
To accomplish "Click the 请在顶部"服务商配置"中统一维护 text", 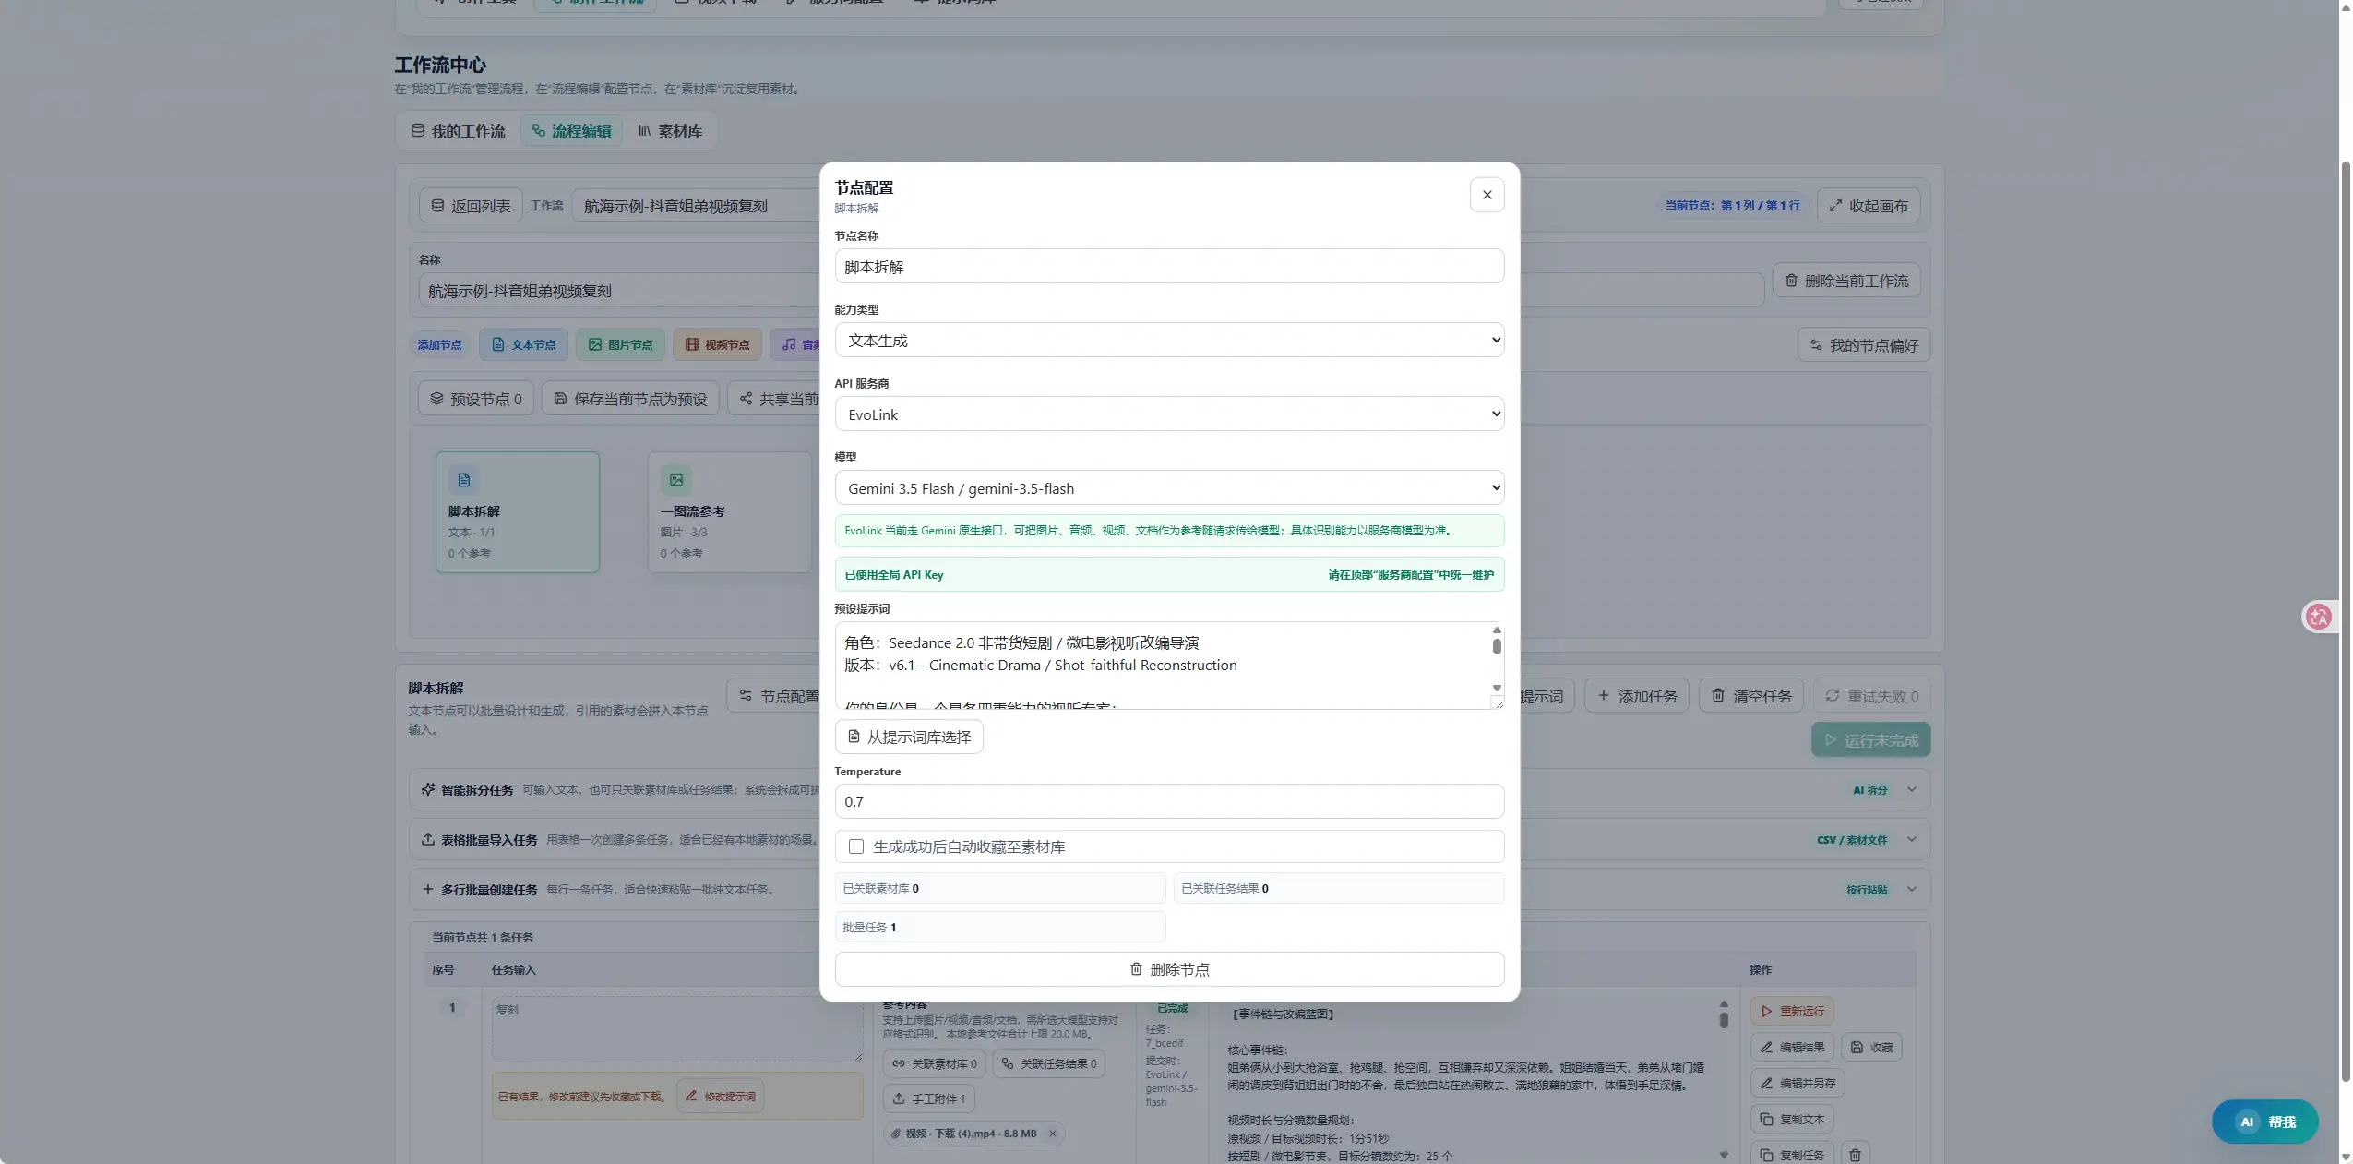I will click(1411, 574).
